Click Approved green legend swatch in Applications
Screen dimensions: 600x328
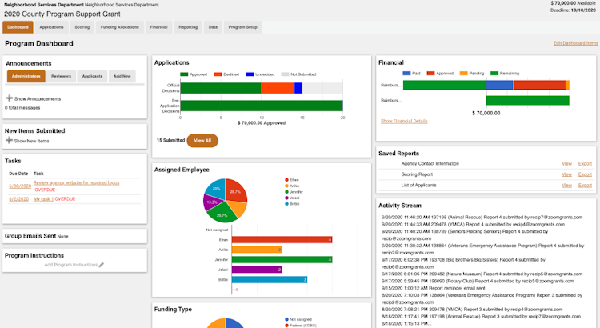184,74
